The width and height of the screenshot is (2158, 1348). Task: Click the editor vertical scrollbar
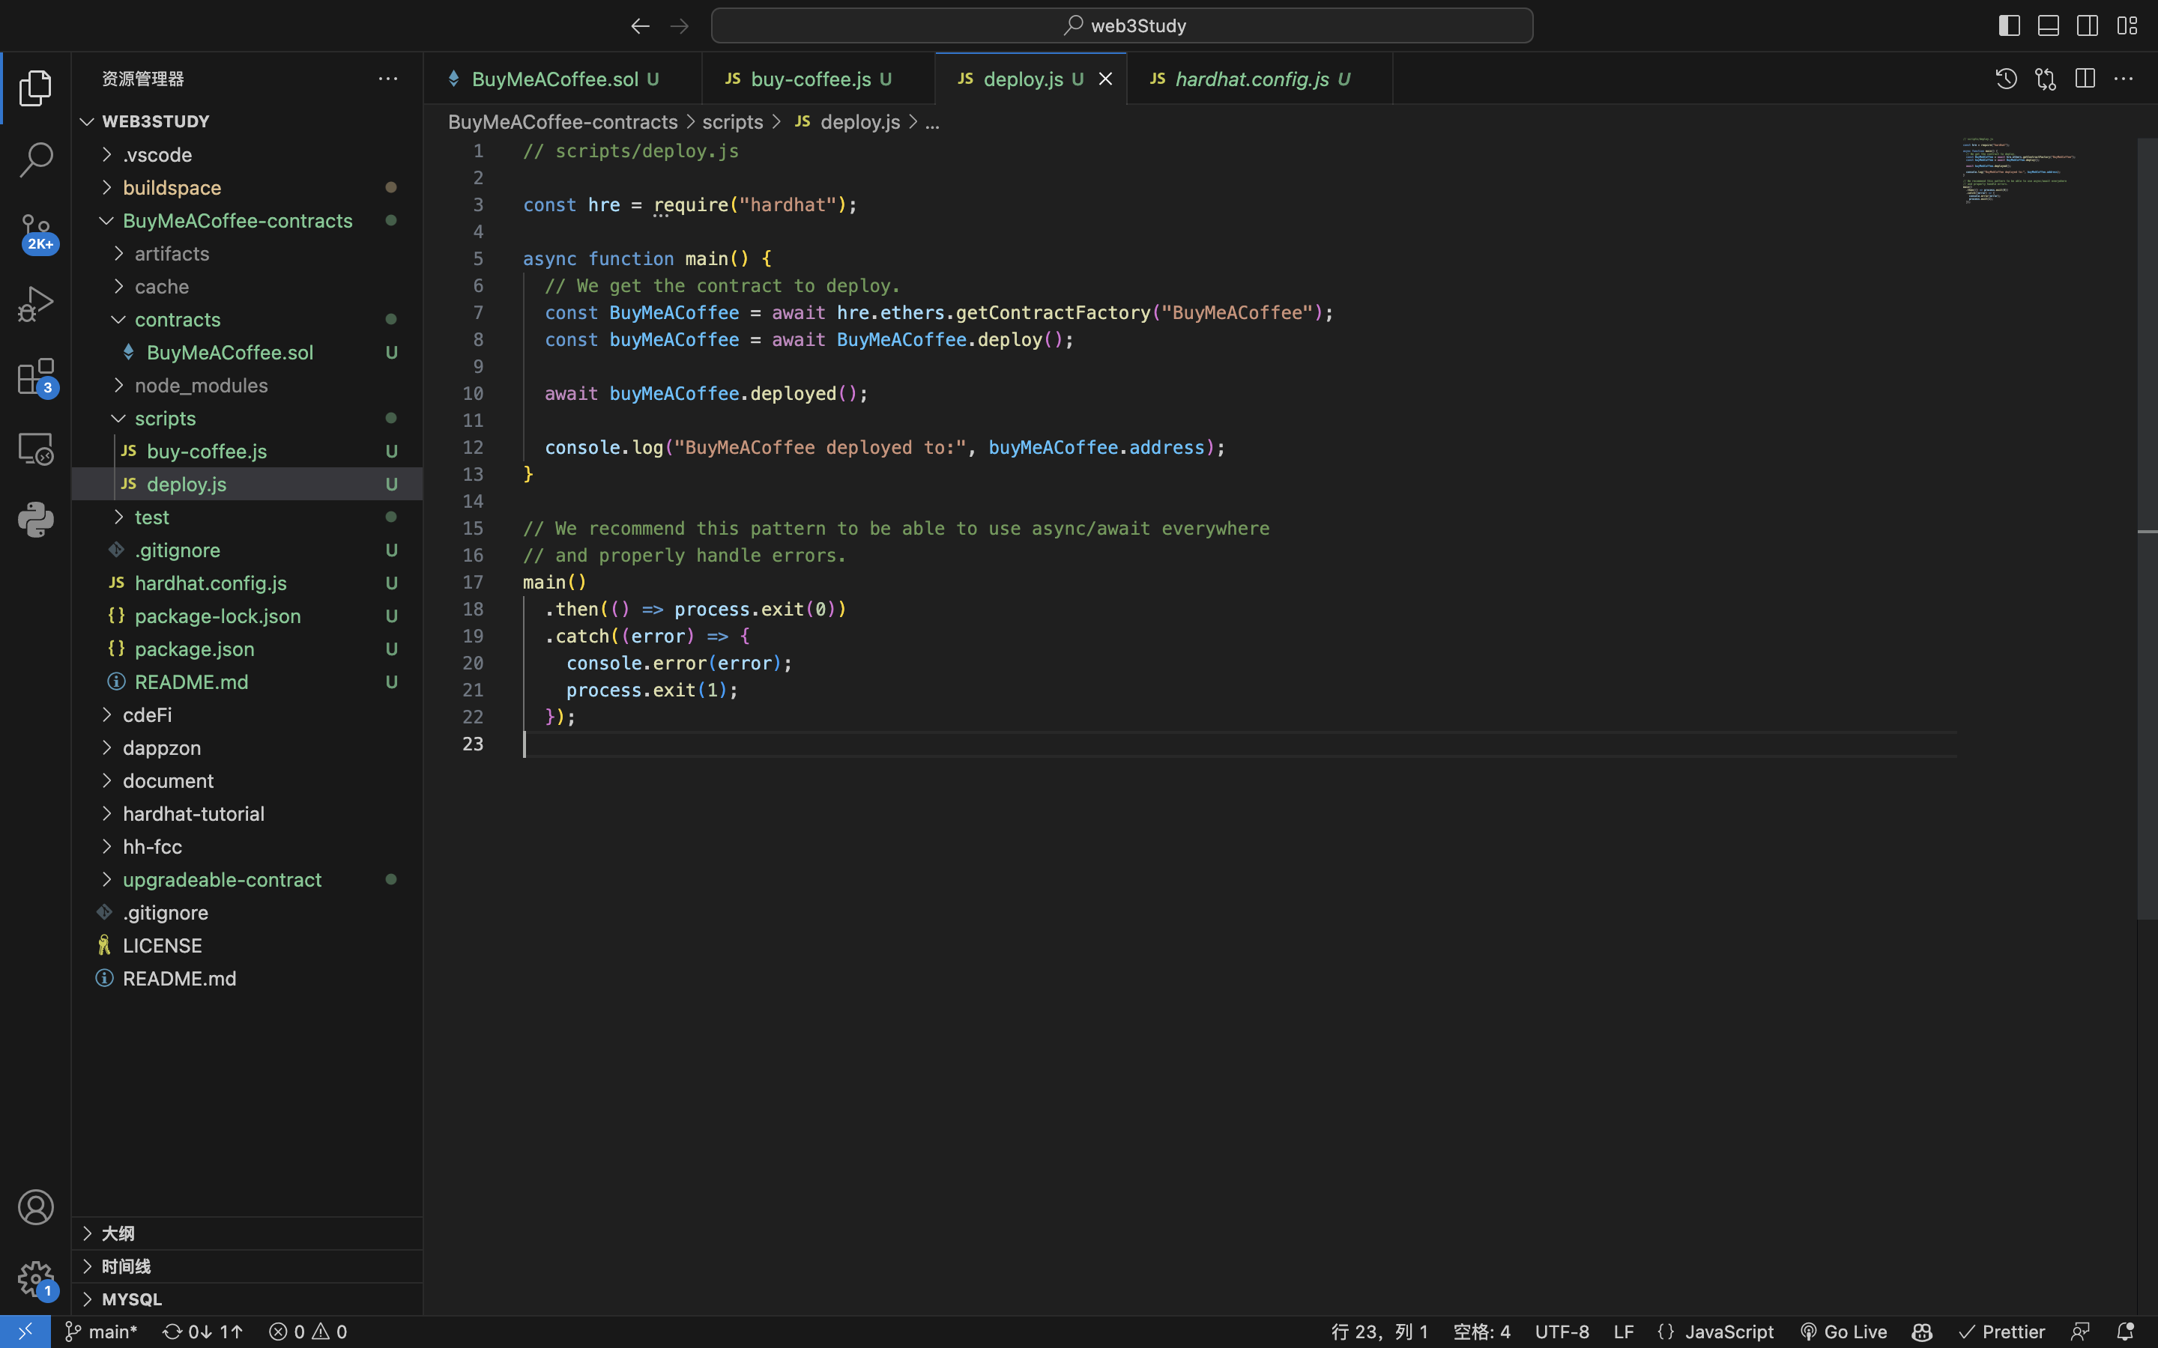(2148, 528)
